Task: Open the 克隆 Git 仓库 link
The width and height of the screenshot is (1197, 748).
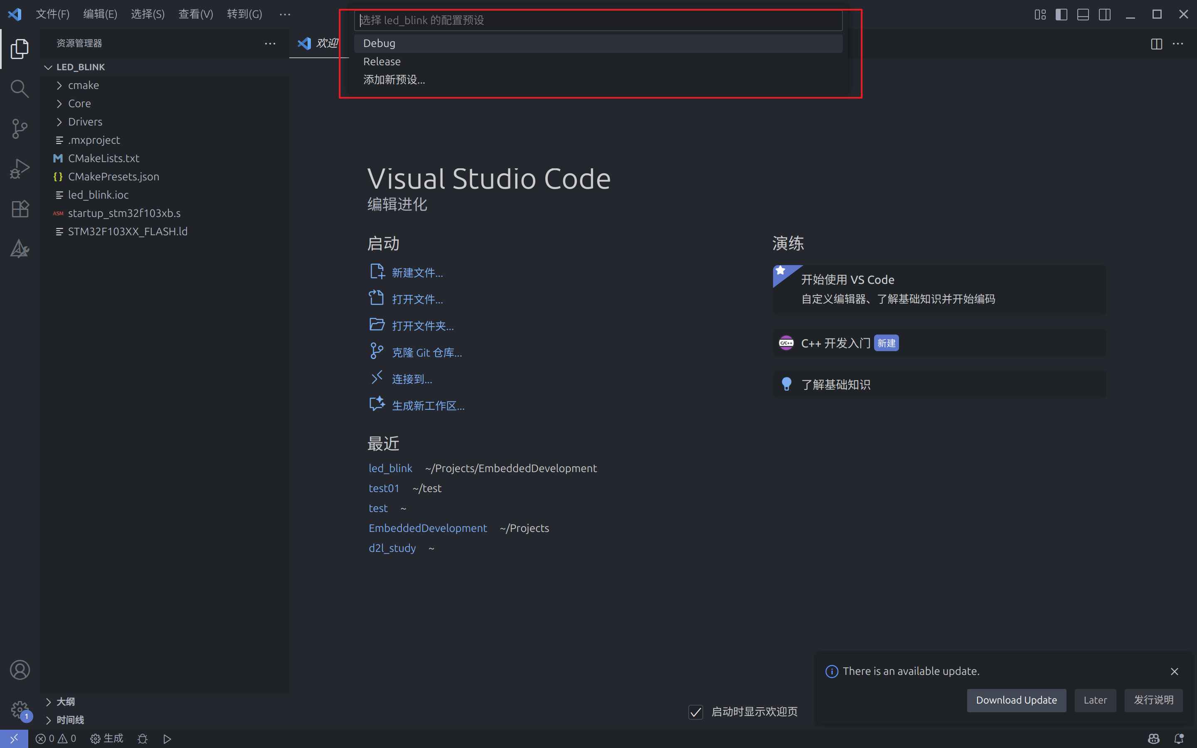Action: 426,352
